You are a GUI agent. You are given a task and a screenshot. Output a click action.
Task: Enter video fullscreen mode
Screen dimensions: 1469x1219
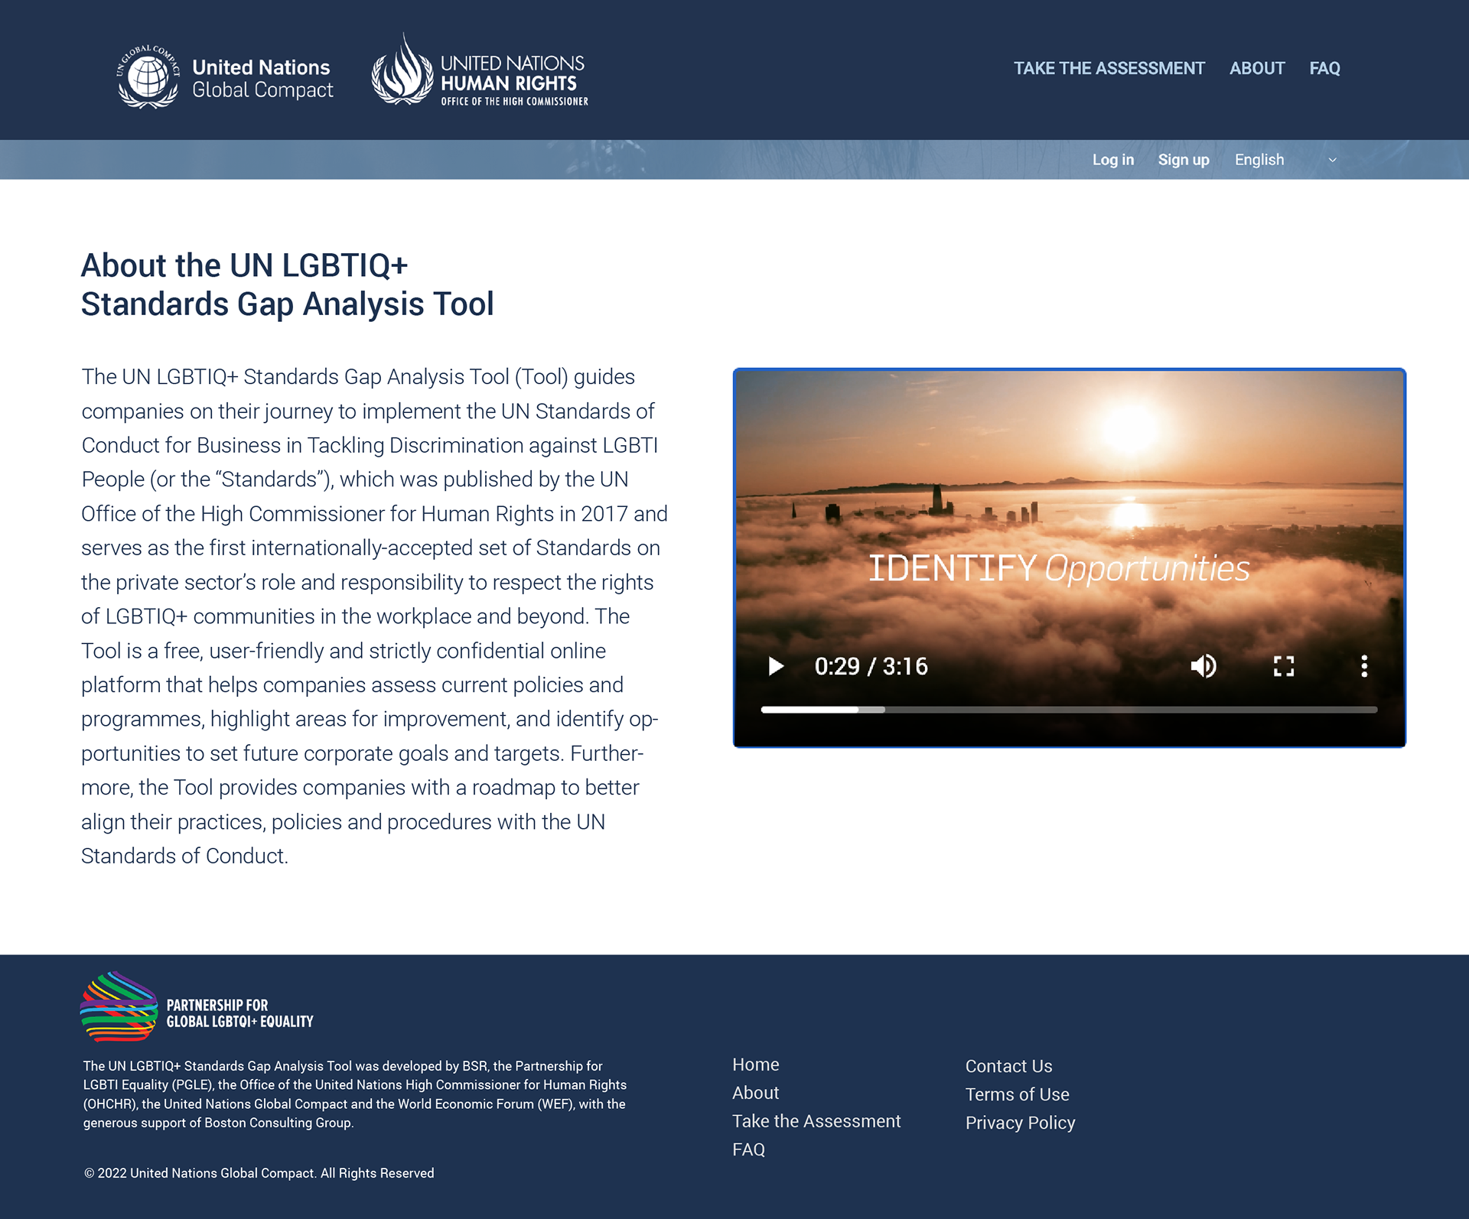point(1284,666)
